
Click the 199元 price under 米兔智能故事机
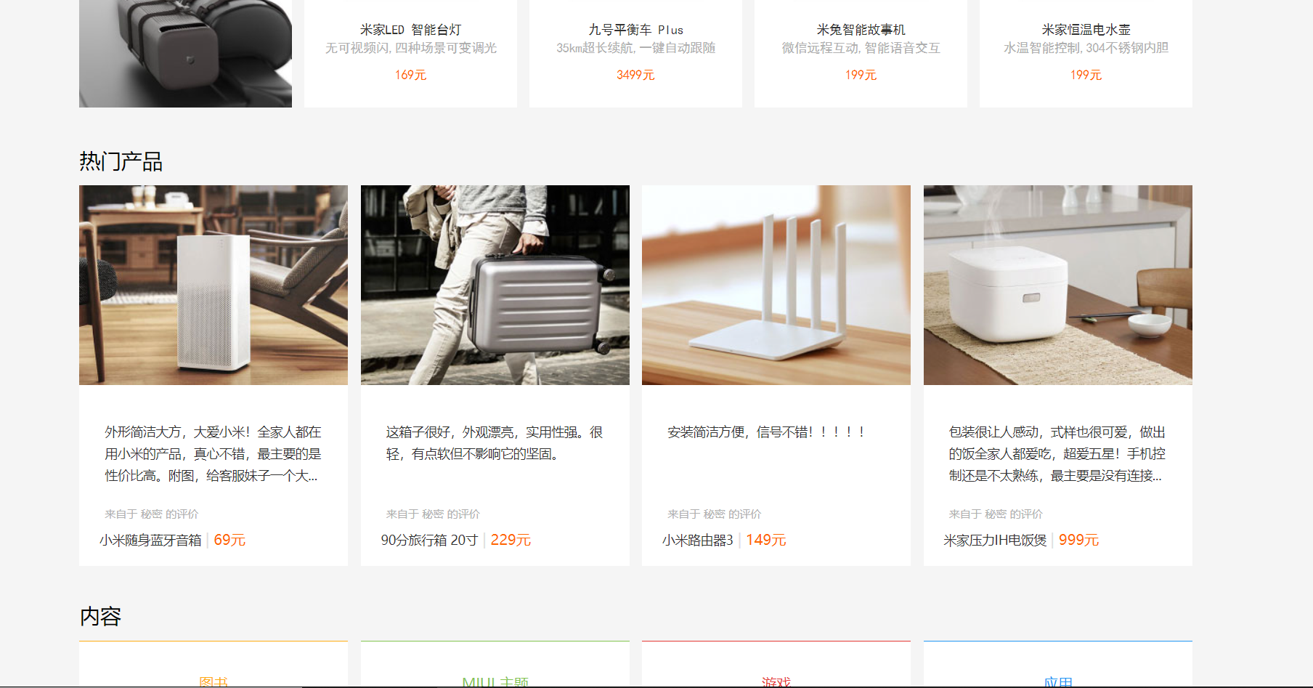click(x=861, y=75)
